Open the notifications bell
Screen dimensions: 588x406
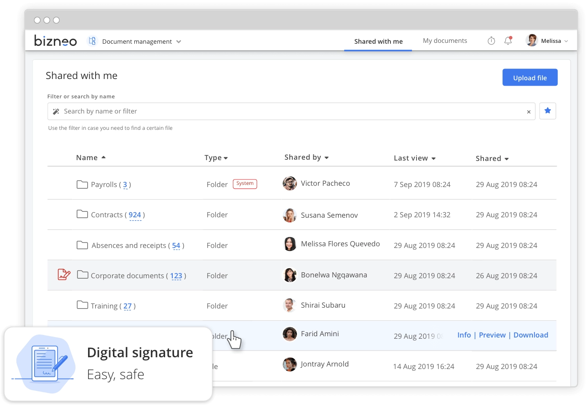(x=508, y=41)
